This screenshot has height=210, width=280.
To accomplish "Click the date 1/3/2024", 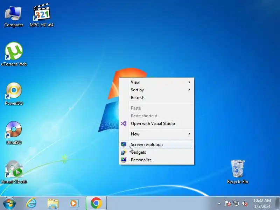I will 262,206.
